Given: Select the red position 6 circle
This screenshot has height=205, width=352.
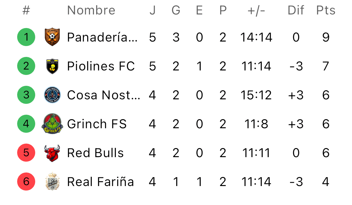Looking at the screenshot, I should [26, 182].
